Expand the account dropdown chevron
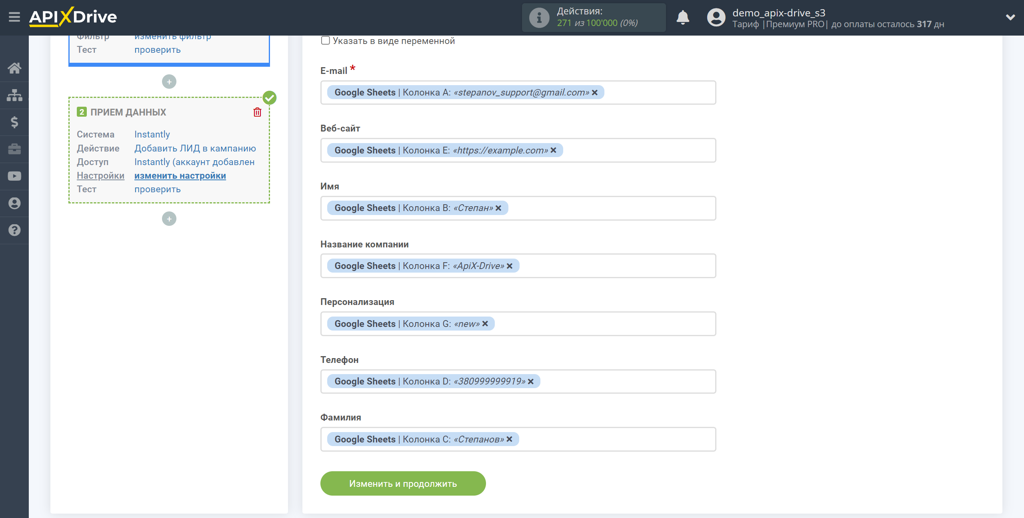The width and height of the screenshot is (1024, 518). (1010, 17)
